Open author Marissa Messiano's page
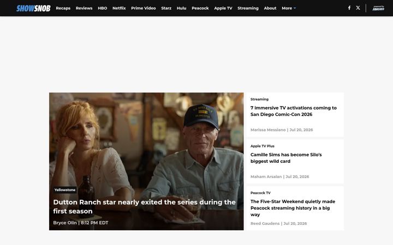Screen dimensions: 393x245 (x=268, y=130)
